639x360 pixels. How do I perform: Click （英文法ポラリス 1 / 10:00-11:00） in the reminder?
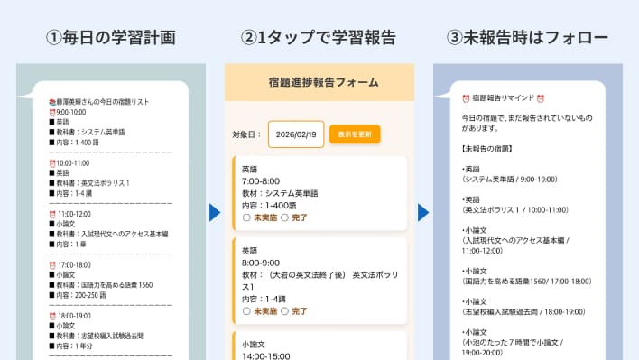[x=515, y=209]
